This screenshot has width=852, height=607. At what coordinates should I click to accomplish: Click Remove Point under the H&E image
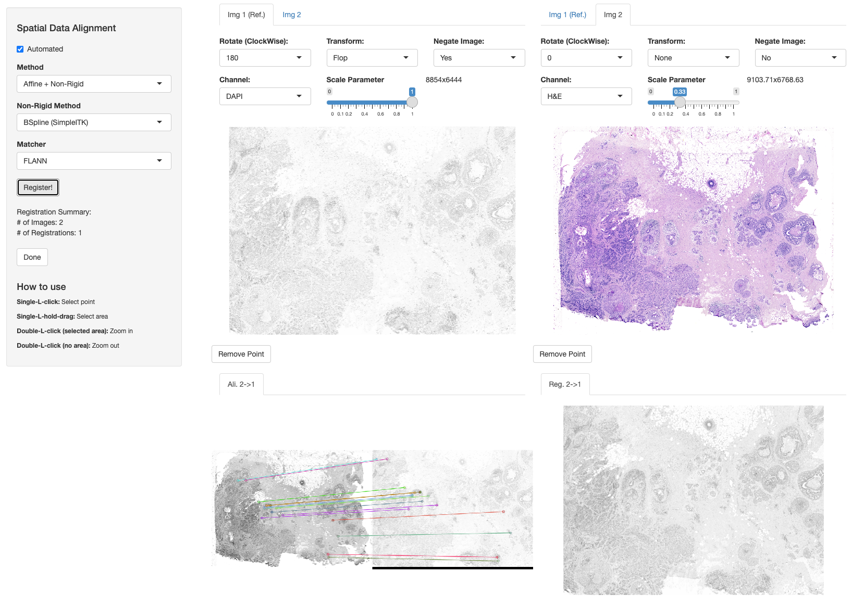point(562,354)
